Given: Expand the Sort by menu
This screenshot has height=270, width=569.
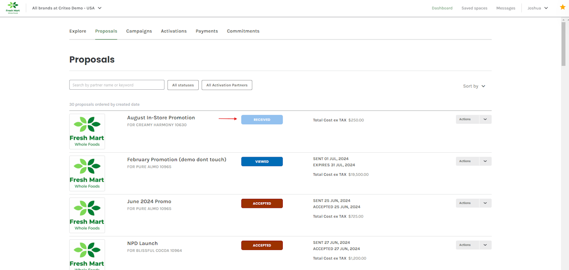Looking at the screenshot, I should 474,86.
